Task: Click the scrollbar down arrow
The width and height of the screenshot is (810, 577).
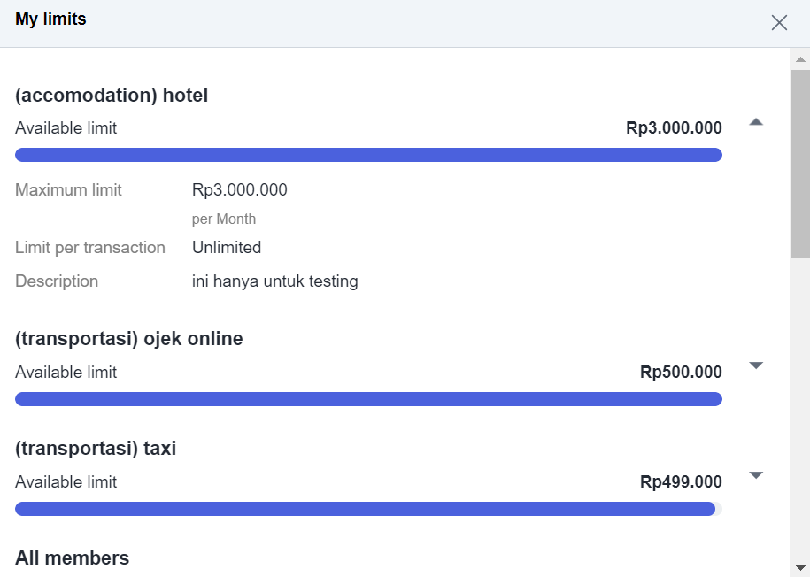Action: pyautogui.click(x=800, y=567)
